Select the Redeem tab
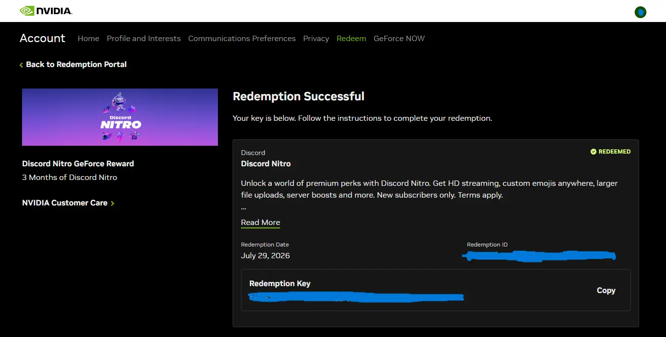666x337 pixels. tap(351, 39)
